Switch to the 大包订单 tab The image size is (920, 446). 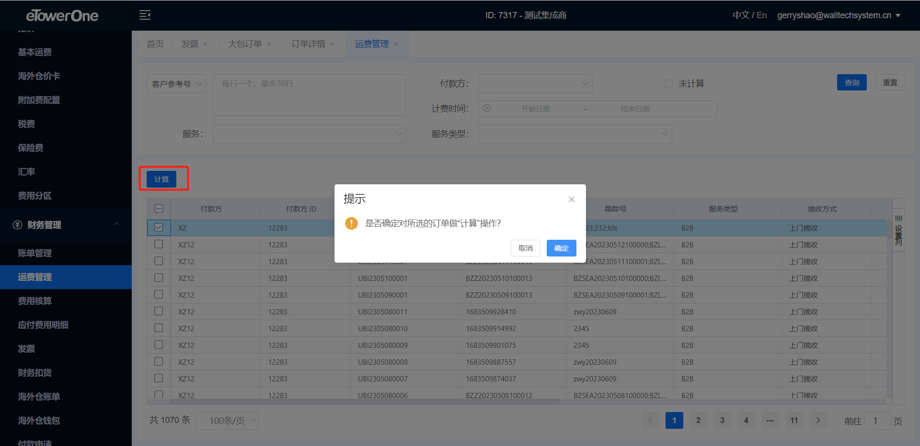(245, 44)
